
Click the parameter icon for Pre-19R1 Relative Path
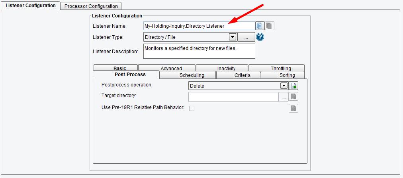[x=294, y=108]
